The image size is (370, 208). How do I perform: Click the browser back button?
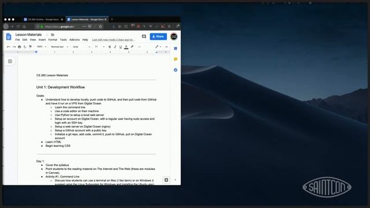click(x=6, y=27)
